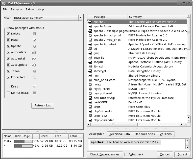Click the apache2 package status icon
193x160 pixels.
coord(90,22)
